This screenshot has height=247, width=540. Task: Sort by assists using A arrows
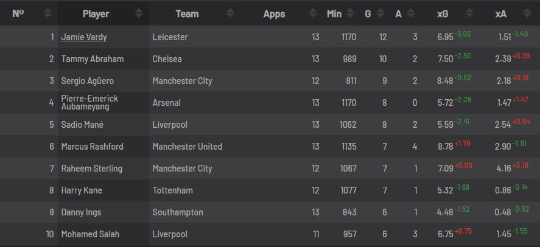pyautogui.click(x=410, y=13)
